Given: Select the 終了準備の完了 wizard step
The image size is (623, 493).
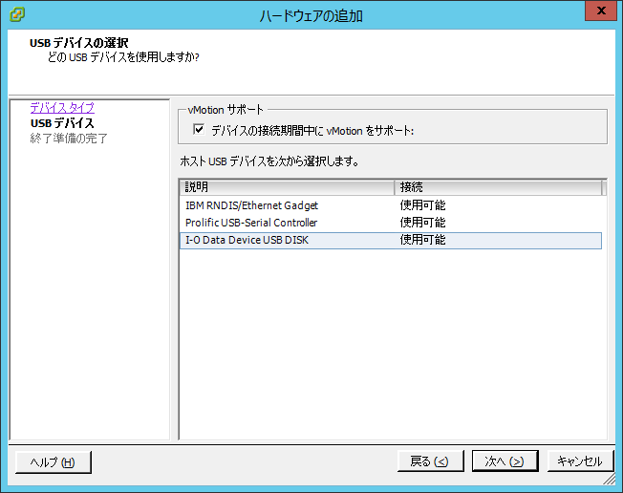Looking at the screenshot, I should coord(69,139).
